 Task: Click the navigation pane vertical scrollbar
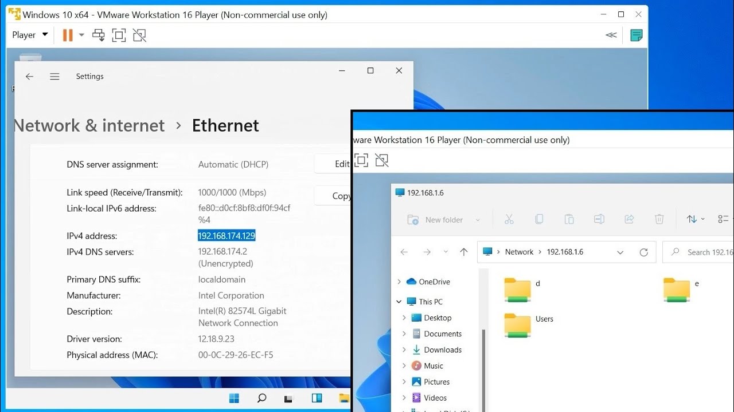(x=484, y=369)
